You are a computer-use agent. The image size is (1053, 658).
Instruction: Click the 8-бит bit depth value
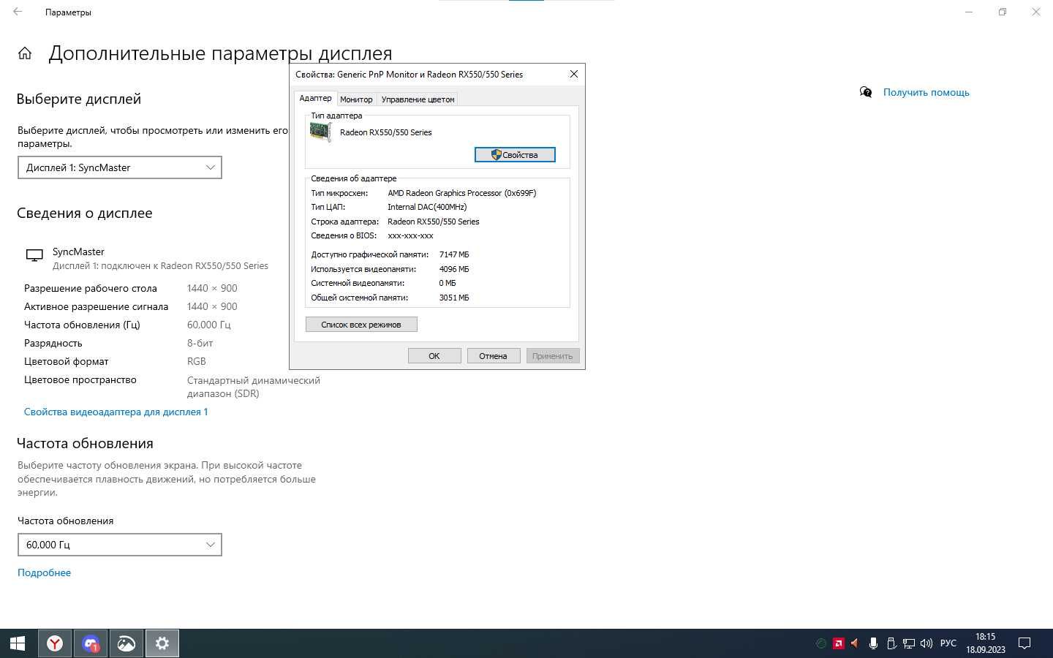(x=200, y=343)
